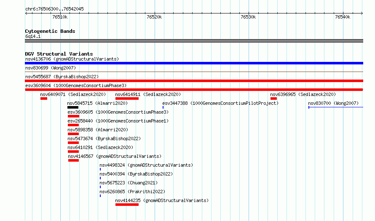Click the 76510k ruler position label

pyautogui.click(x=60, y=17)
